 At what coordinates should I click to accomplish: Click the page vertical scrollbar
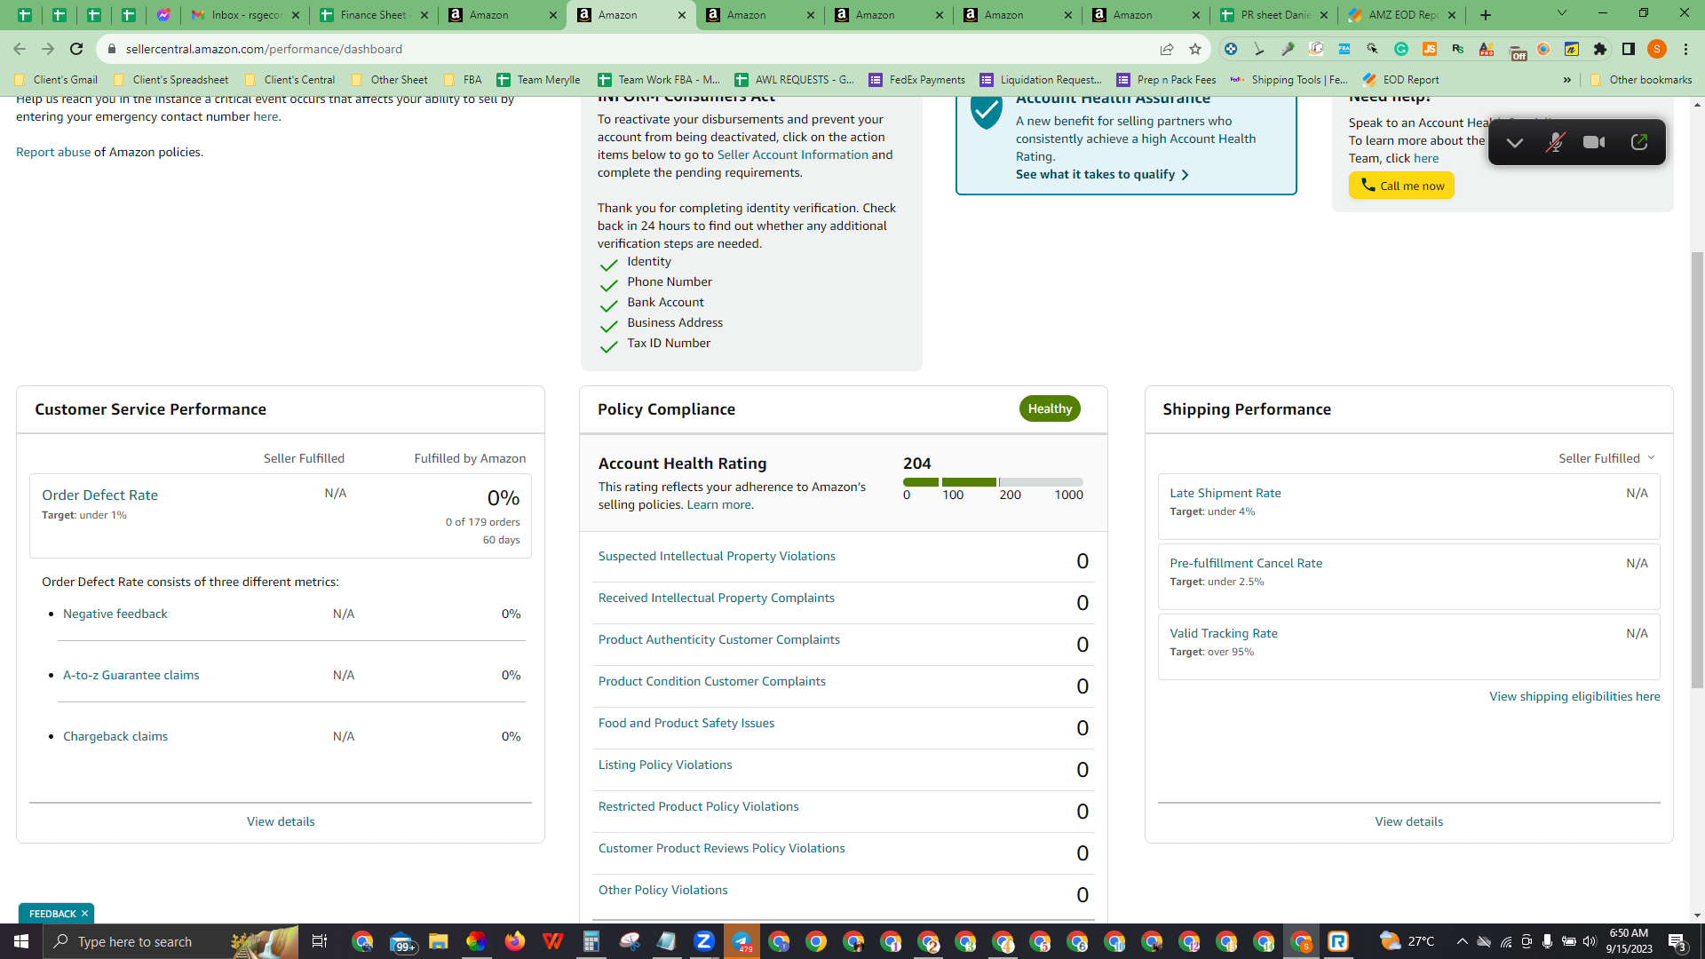click(1697, 471)
